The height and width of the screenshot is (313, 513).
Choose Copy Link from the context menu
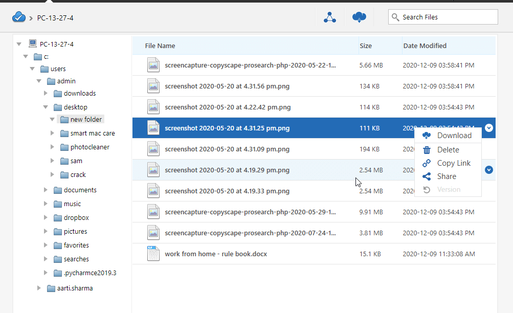coord(448,163)
